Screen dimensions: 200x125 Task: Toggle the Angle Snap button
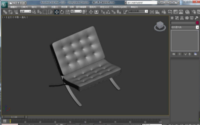tap(108, 12)
